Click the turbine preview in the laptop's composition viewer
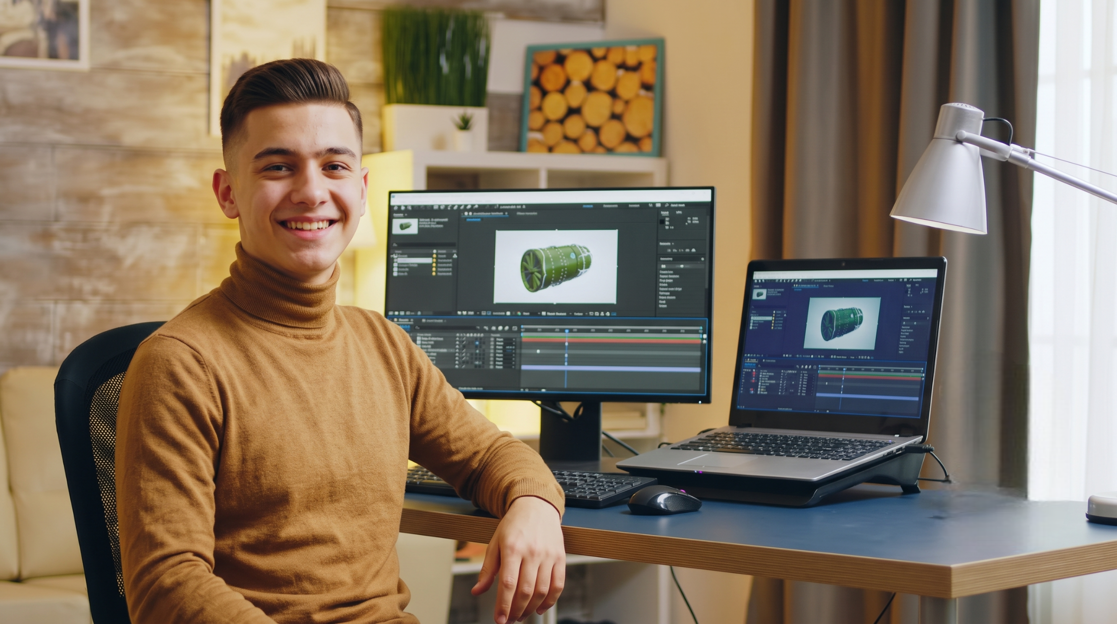 tap(842, 324)
